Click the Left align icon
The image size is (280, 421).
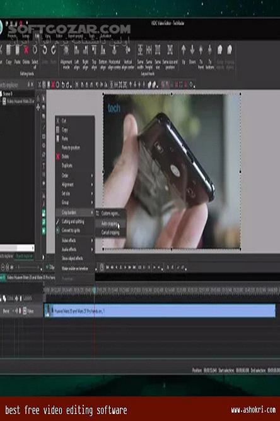pos(77,50)
